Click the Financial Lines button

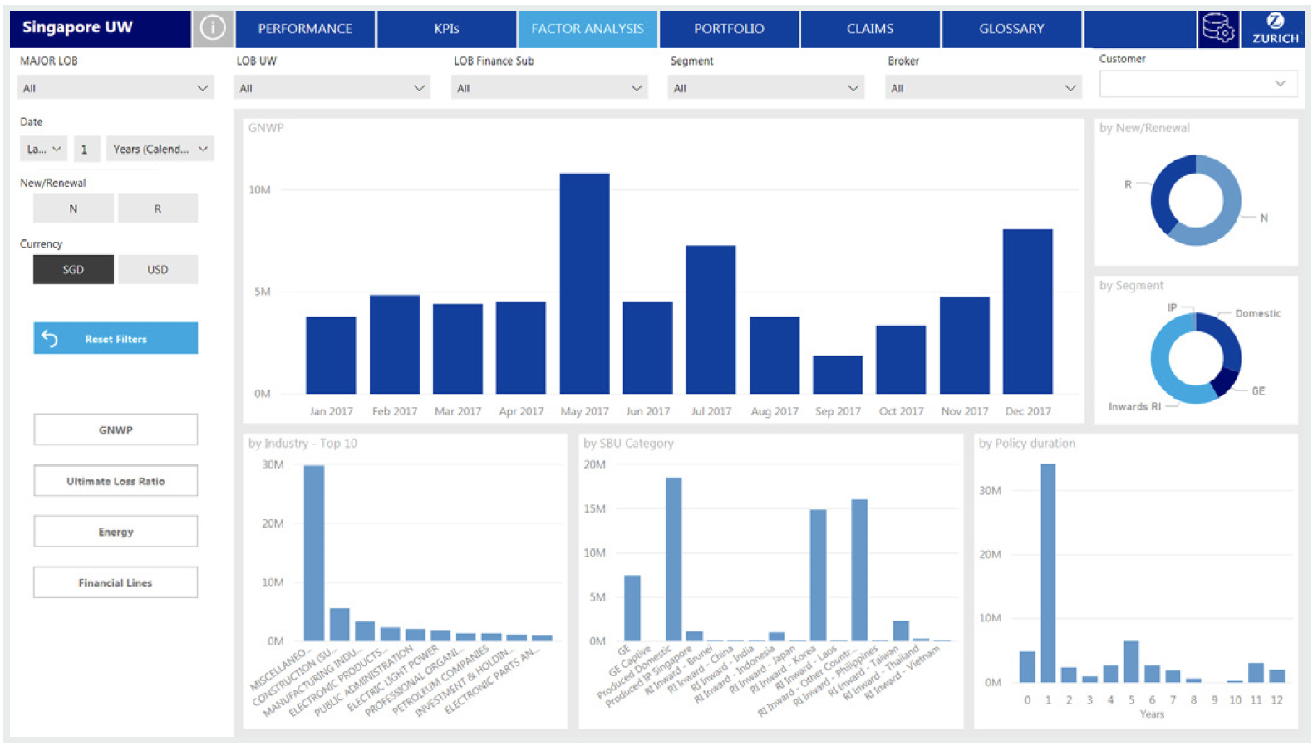[x=116, y=583]
